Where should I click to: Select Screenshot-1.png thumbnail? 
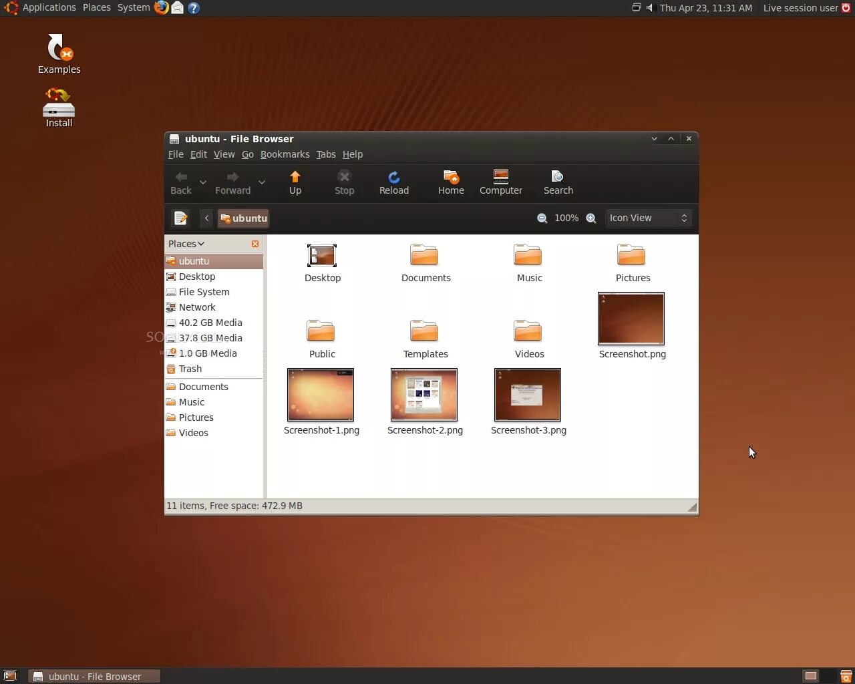pyautogui.click(x=321, y=395)
